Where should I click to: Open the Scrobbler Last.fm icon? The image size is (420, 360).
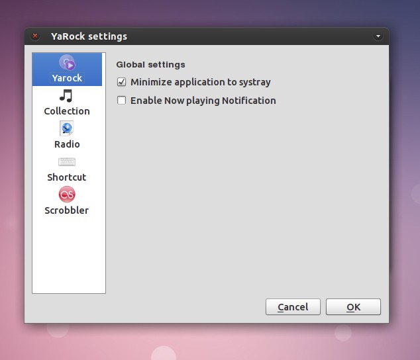click(67, 195)
